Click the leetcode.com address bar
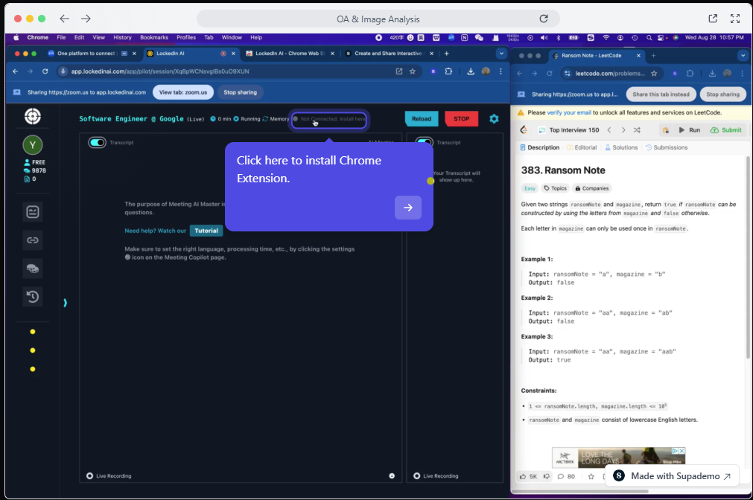 (x=611, y=74)
